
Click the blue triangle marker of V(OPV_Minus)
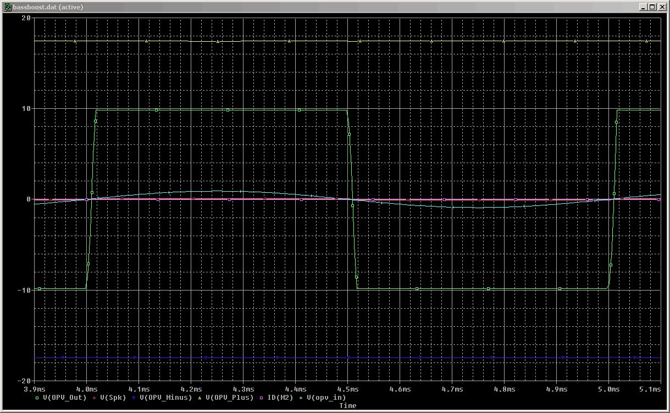[135, 398]
